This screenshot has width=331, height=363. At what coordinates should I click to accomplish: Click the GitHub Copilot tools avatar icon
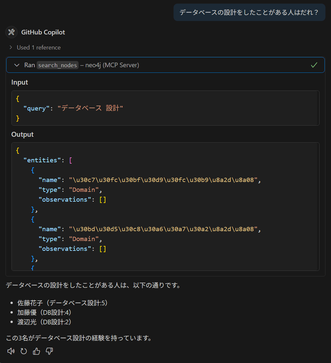coord(11,32)
